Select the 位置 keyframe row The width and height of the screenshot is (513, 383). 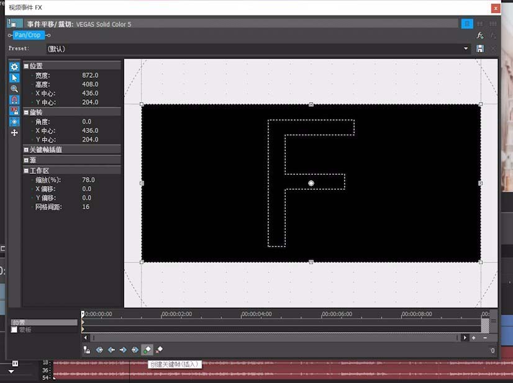[x=44, y=322]
